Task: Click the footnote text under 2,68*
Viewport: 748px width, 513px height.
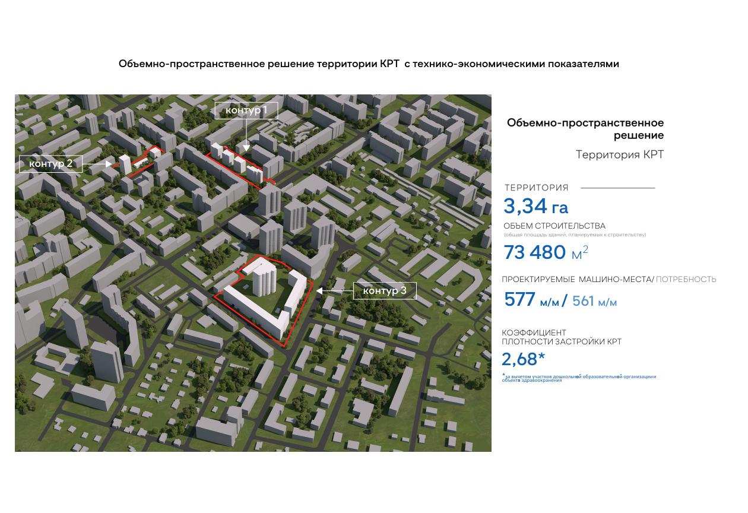Action: tap(579, 378)
